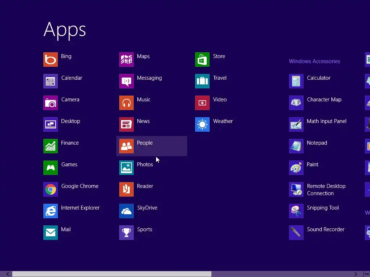Open the Video app icon
This screenshot has height=277, width=370.
point(202,103)
